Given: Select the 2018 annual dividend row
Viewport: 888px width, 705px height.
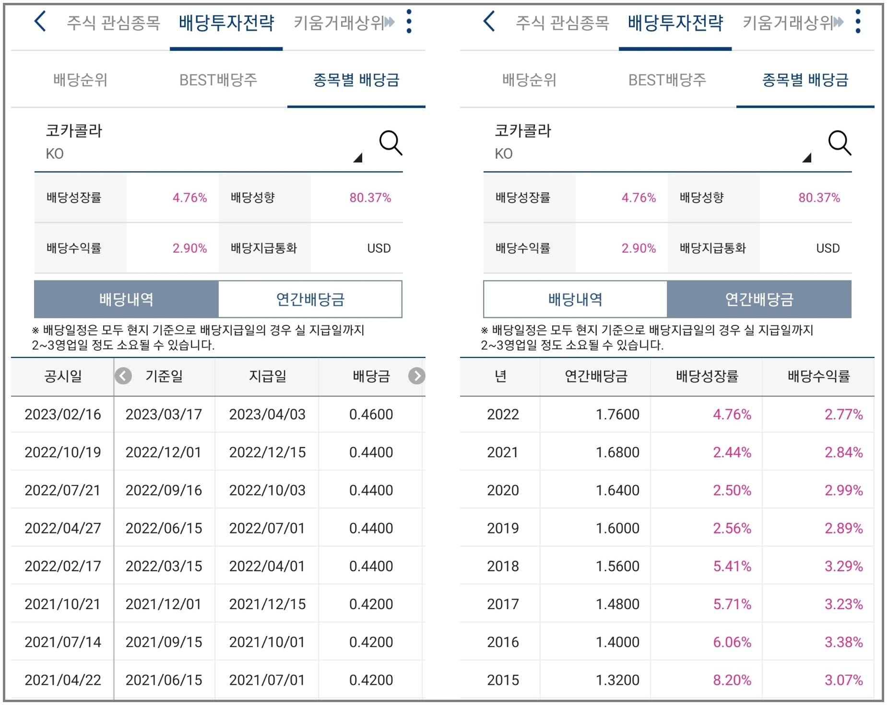Looking at the screenshot, I should tap(667, 566).
